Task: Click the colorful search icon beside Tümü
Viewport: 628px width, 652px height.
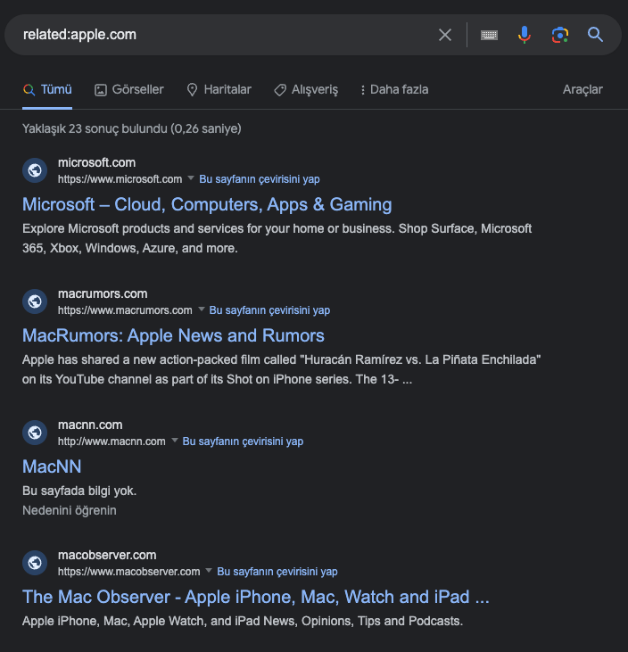Action: click(x=29, y=89)
